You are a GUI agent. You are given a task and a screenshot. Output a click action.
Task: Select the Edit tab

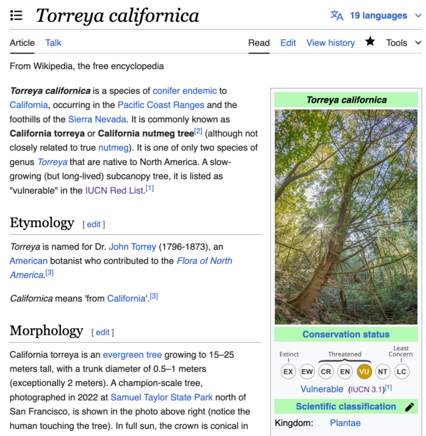tap(288, 43)
